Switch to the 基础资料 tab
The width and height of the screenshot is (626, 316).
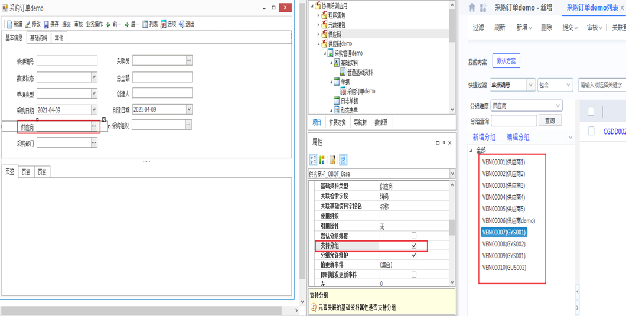tap(38, 38)
